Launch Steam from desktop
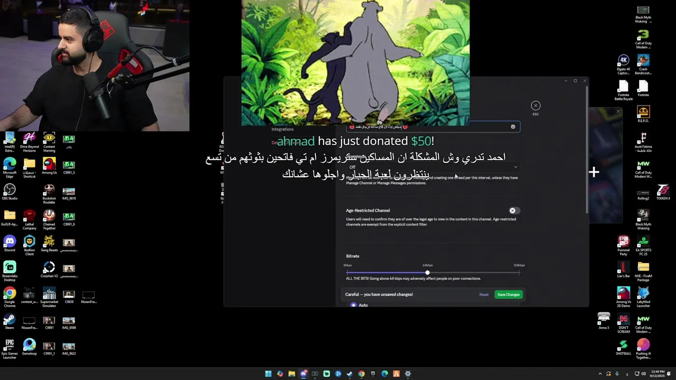The width and height of the screenshot is (676, 380). point(10,321)
